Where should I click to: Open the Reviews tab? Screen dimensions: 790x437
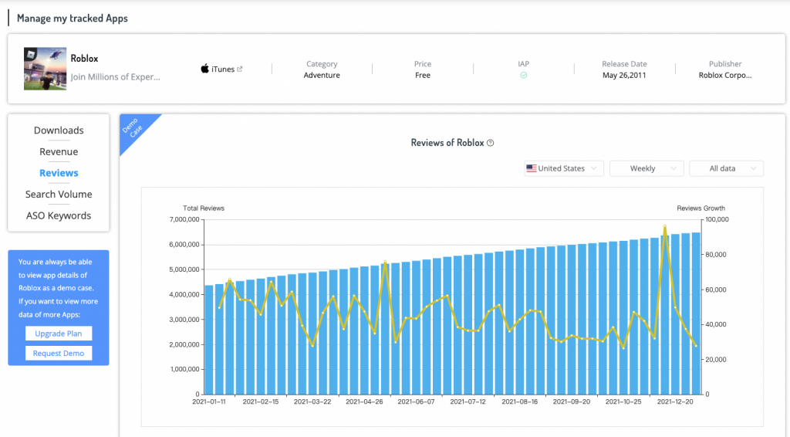pyautogui.click(x=59, y=173)
